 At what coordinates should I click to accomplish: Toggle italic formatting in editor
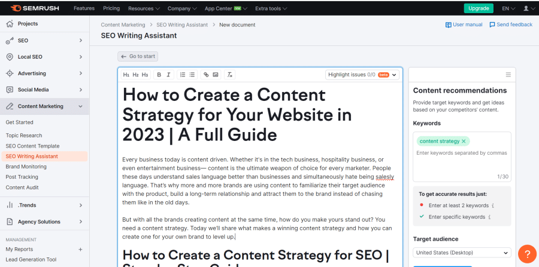pyautogui.click(x=168, y=75)
